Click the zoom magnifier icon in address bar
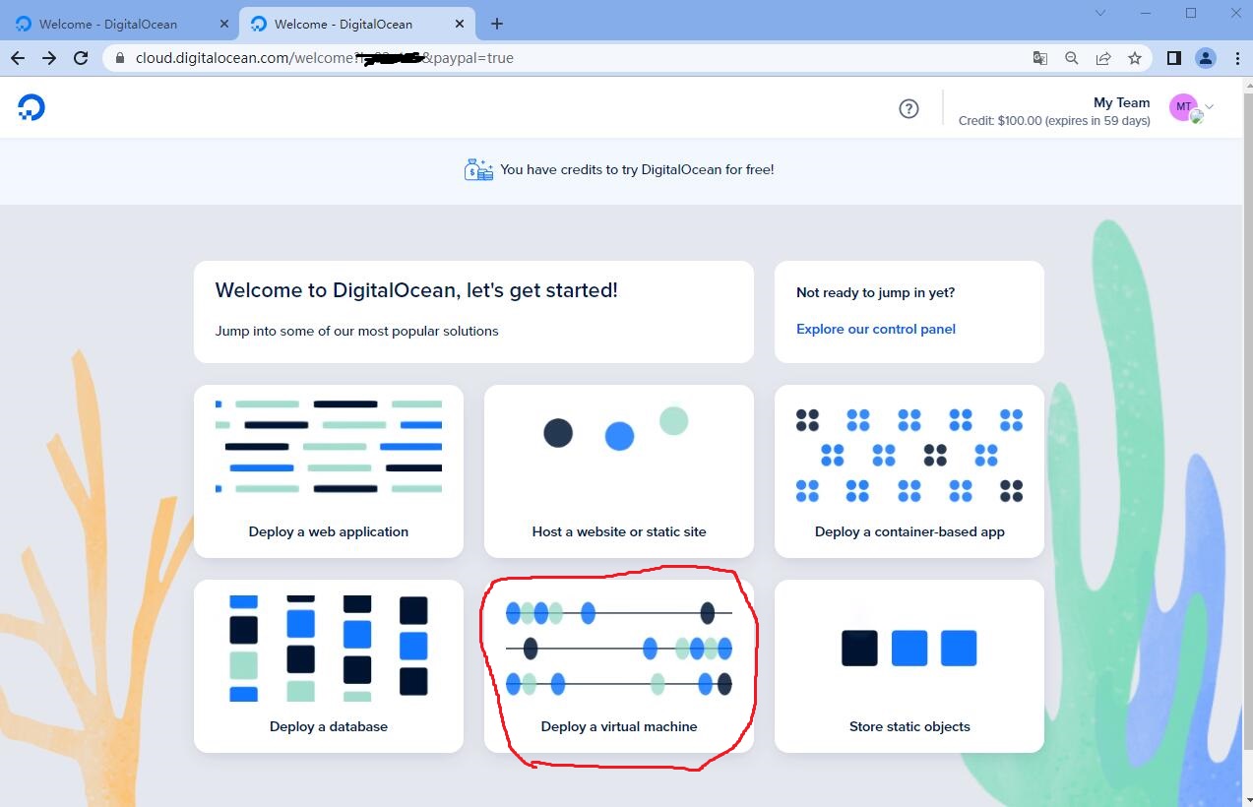The height and width of the screenshot is (807, 1253). [1072, 58]
